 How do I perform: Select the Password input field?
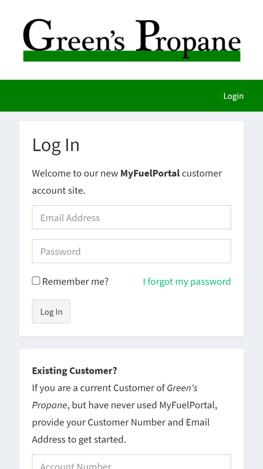point(131,251)
